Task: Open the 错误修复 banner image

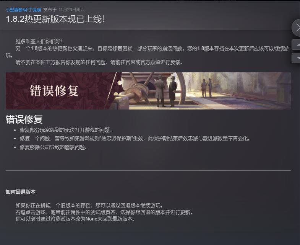Action: click(148, 91)
